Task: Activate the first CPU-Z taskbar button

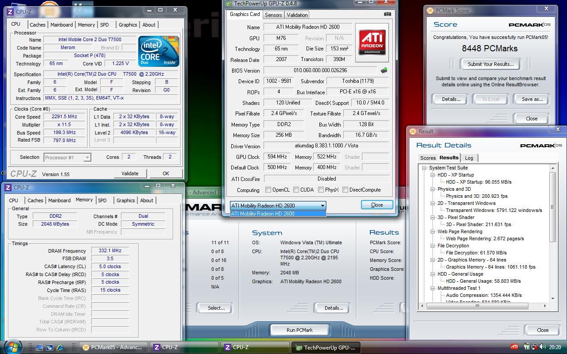Action: click(x=184, y=347)
